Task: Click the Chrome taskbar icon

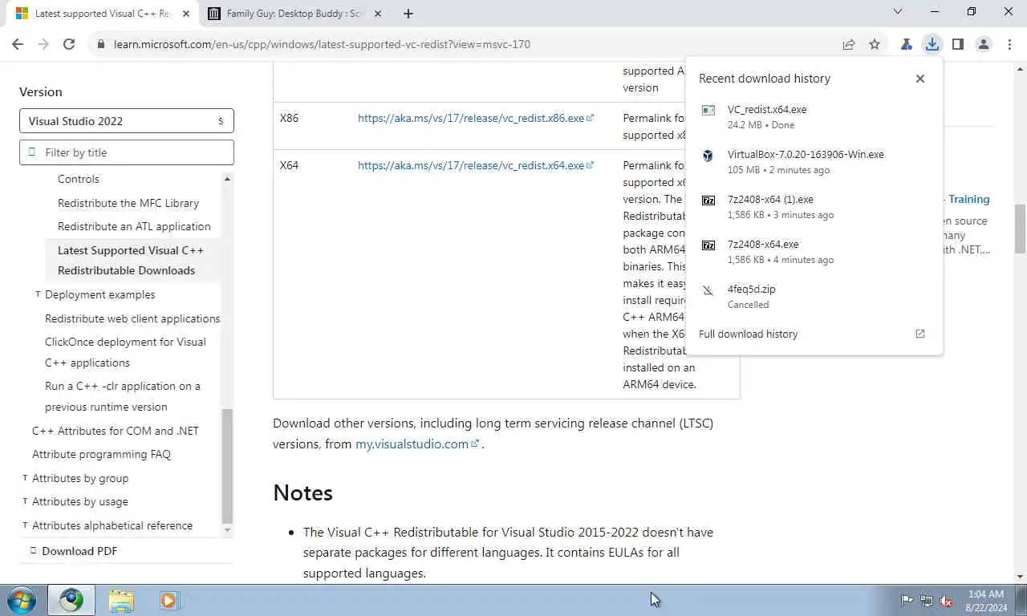Action: point(71,600)
